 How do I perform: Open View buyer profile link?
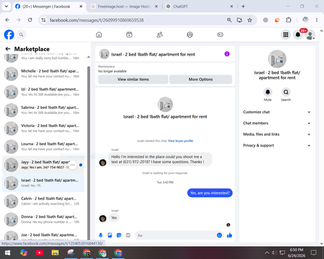pyautogui.click(x=180, y=141)
